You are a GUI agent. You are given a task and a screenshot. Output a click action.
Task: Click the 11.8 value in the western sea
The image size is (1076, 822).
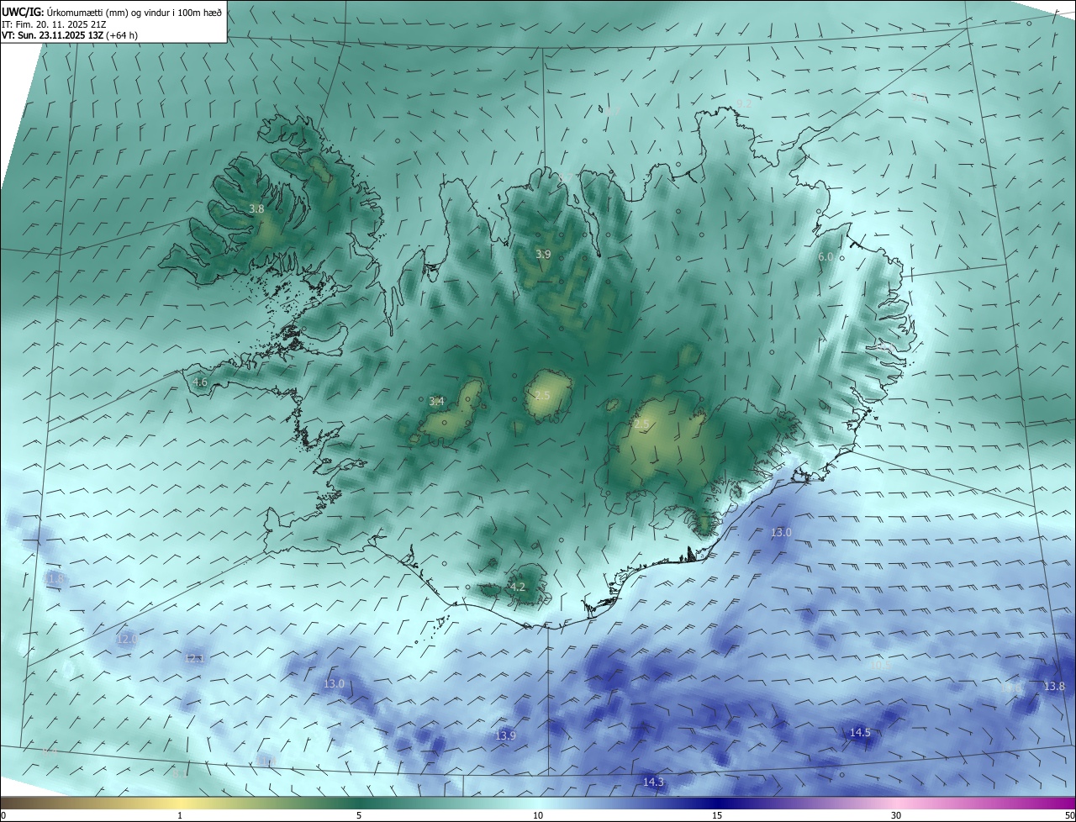pos(54,578)
